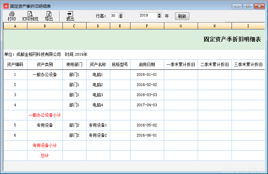Click the app icon in title bar
Viewport: 268px width, 174px height.
(5, 6)
